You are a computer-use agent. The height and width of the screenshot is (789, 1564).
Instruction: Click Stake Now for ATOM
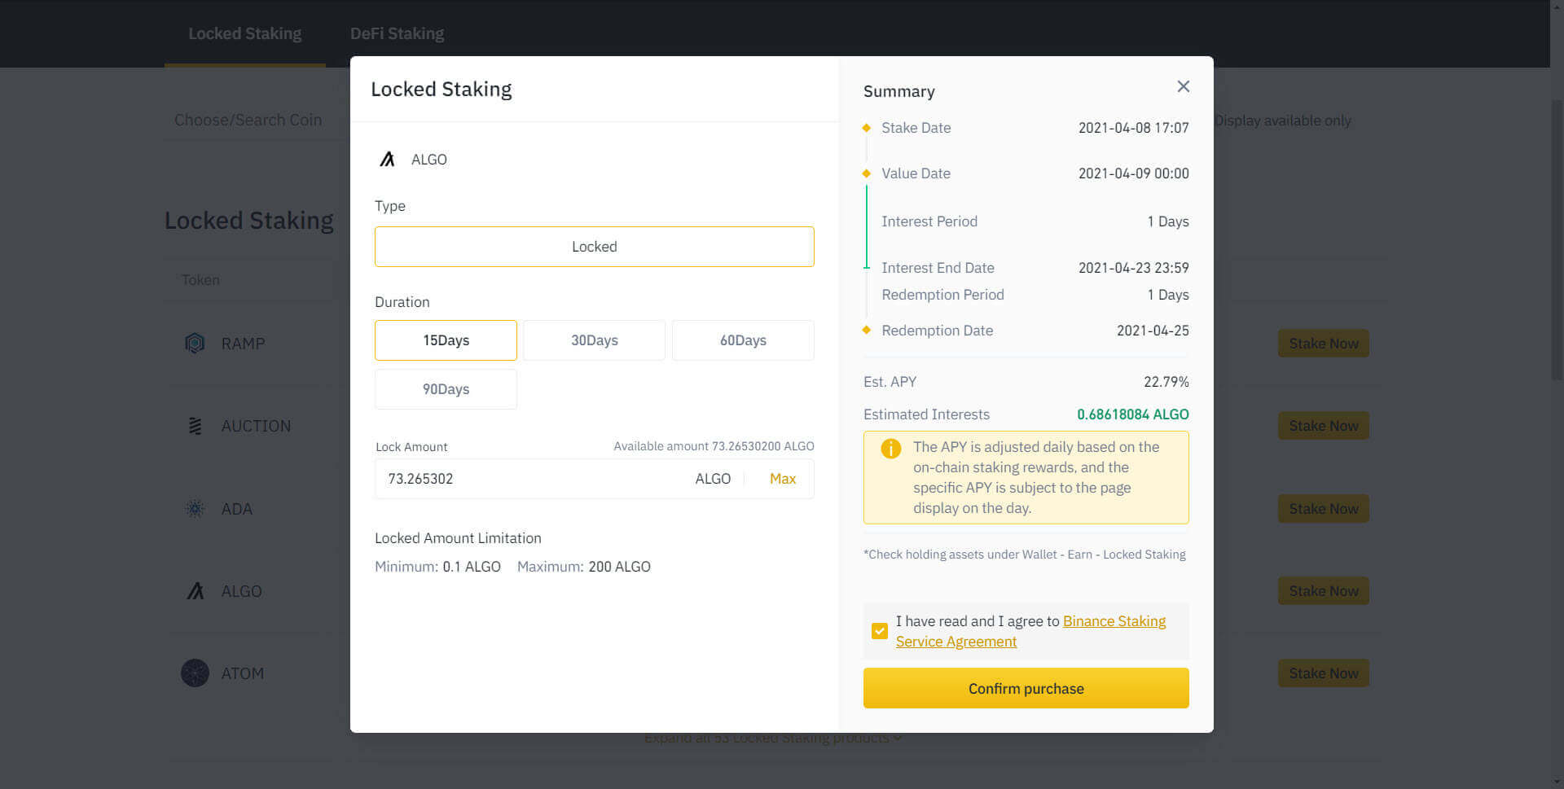tap(1323, 673)
